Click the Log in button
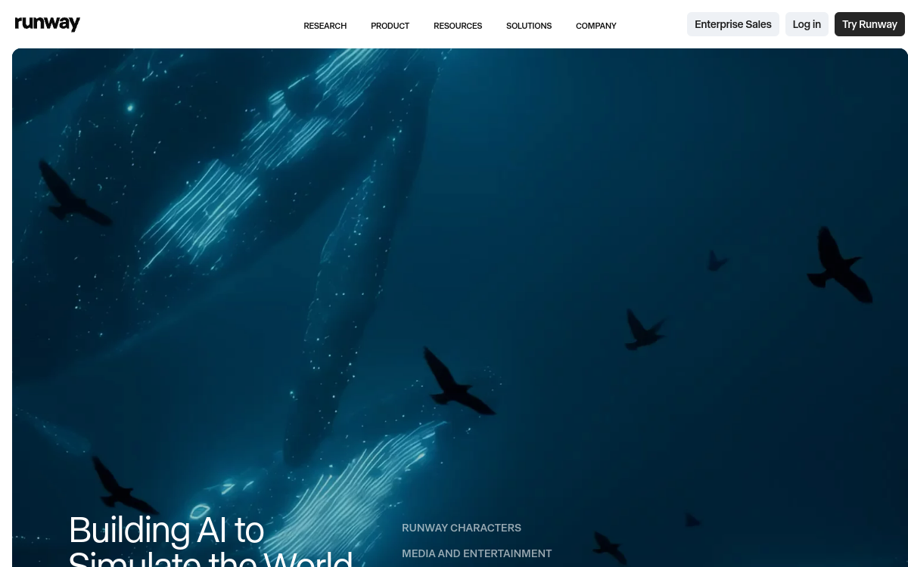The width and height of the screenshot is (908, 567). point(807,24)
